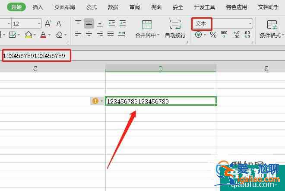Expand the error warning dropdown arrow
The height and width of the screenshot is (191, 285).
pos(101,101)
